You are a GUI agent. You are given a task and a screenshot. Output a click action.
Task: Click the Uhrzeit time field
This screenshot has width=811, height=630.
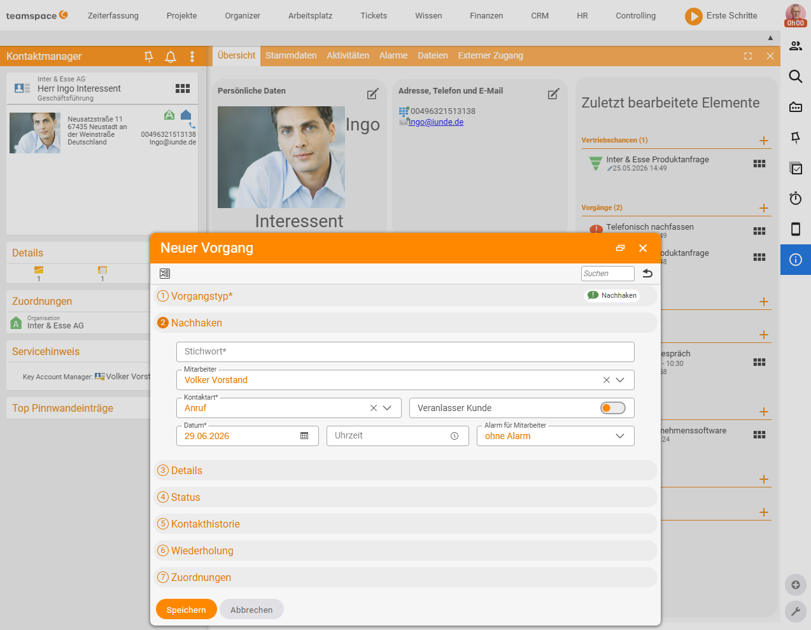(x=398, y=436)
